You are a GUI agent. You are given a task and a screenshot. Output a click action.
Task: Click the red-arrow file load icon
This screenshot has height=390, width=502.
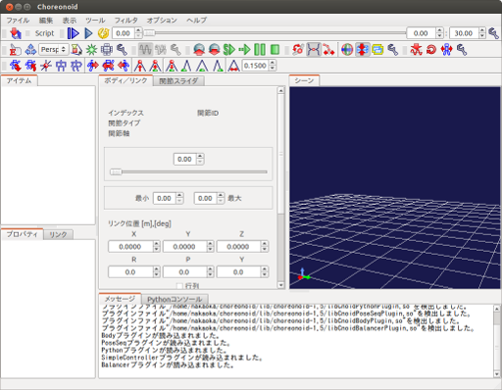[x=15, y=33]
